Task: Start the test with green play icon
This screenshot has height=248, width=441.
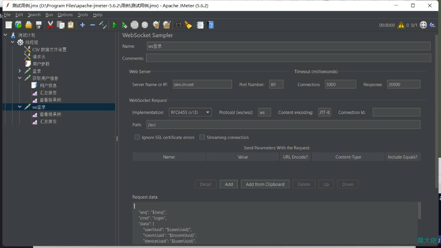Action: 114,25
